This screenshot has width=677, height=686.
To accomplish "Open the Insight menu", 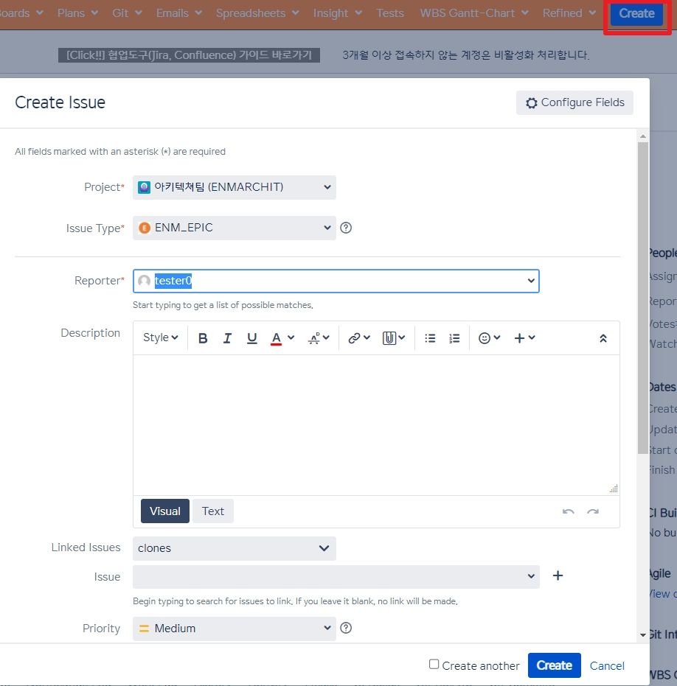I will (x=338, y=13).
